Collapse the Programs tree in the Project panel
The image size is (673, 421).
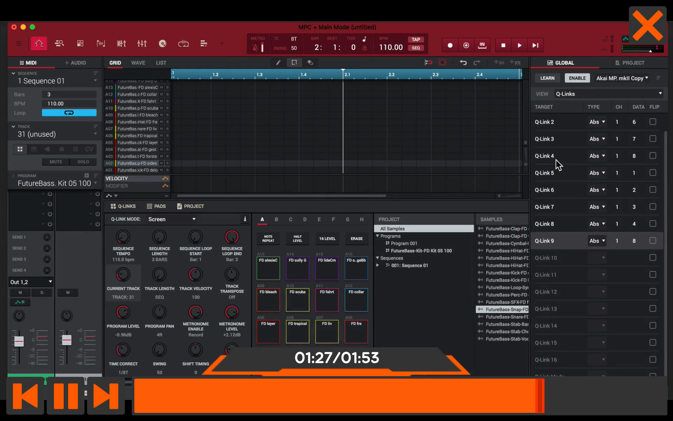[x=378, y=236]
